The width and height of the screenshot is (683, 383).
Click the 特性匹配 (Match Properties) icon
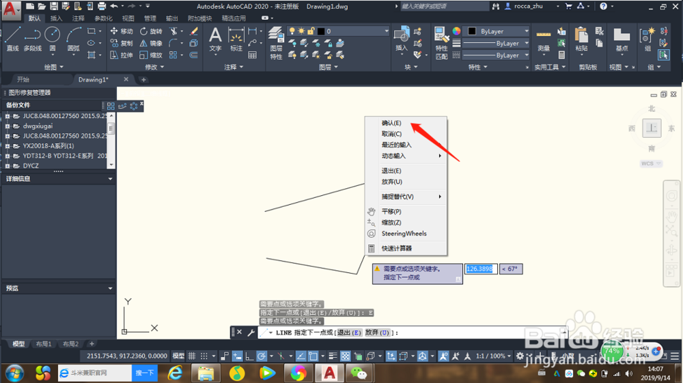(441, 42)
